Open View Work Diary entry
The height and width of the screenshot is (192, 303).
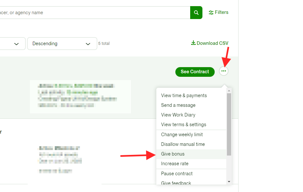pyautogui.click(x=178, y=115)
